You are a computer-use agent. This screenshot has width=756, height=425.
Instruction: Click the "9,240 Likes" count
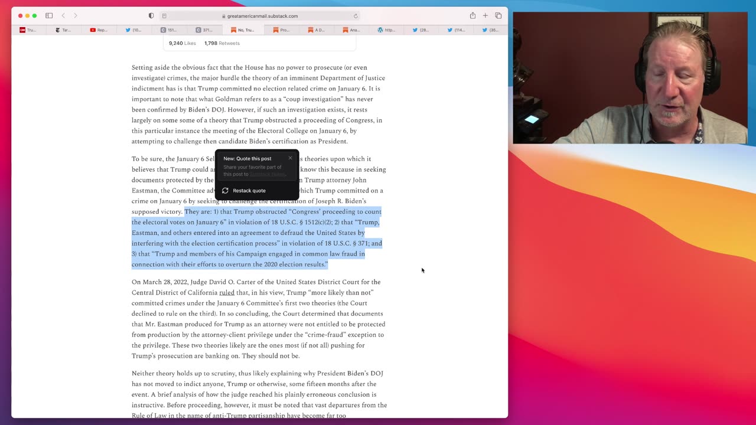[x=183, y=43]
